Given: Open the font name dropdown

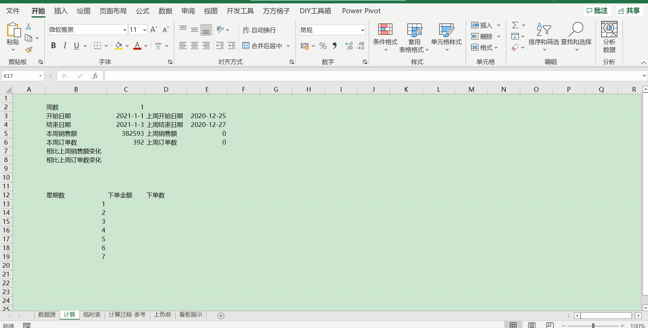Looking at the screenshot, I should click(125, 29).
